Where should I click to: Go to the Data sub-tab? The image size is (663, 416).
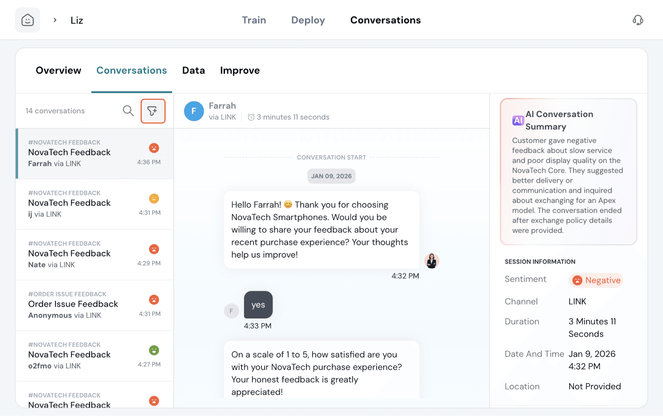(x=193, y=70)
